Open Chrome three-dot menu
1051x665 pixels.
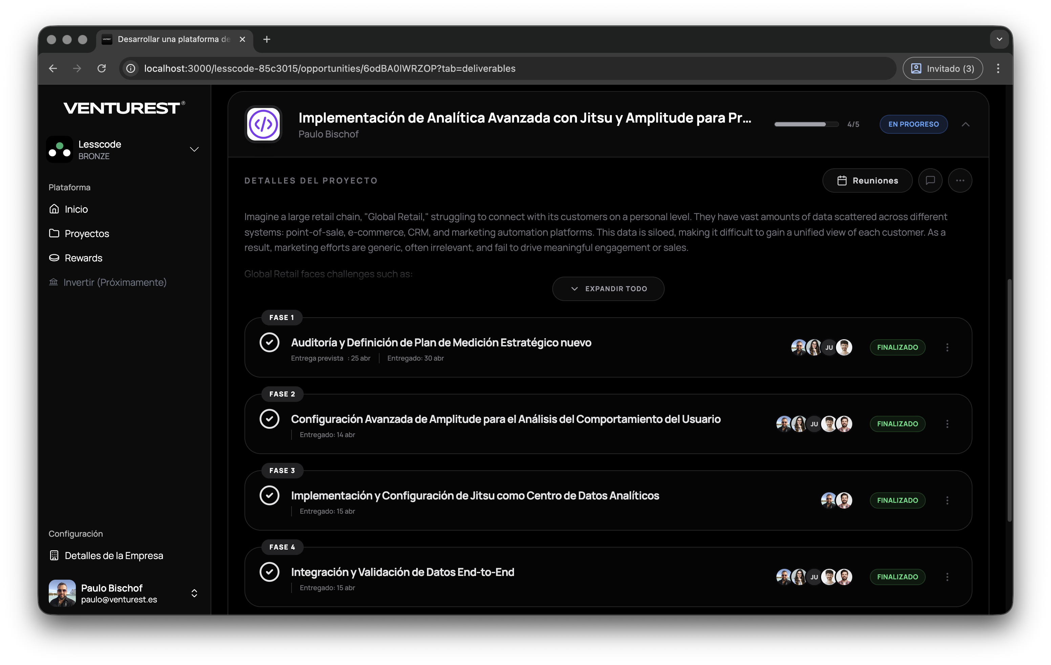998,68
